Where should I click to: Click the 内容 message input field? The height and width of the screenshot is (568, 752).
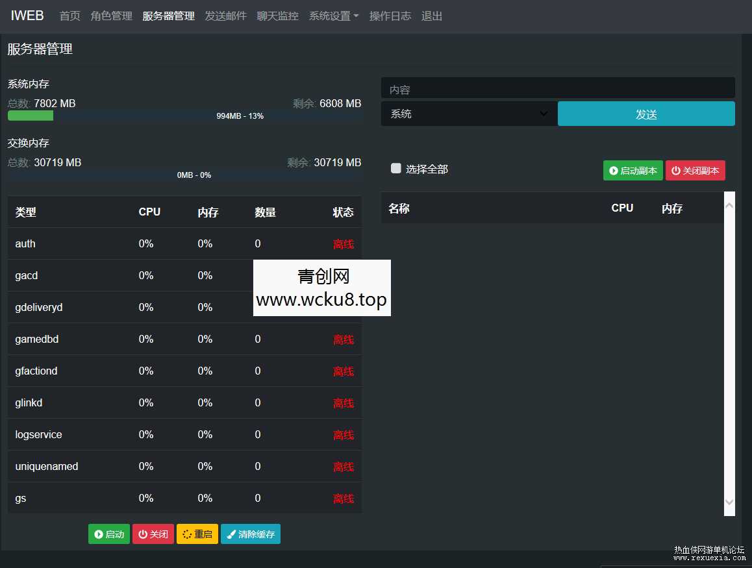coord(557,88)
